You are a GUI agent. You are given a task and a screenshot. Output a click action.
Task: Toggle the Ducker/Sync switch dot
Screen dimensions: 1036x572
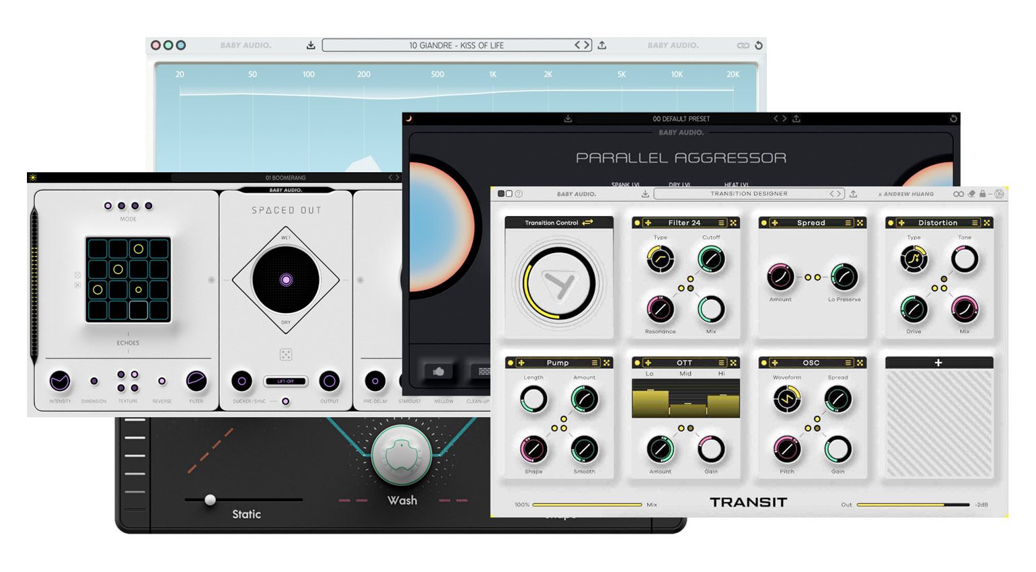pyautogui.click(x=285, y=401)
